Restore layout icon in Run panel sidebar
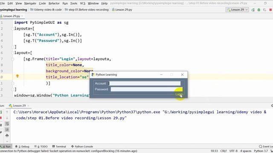The width and height of the screenshot is (273, 153). pyautogui.click(x=1, y=125)
